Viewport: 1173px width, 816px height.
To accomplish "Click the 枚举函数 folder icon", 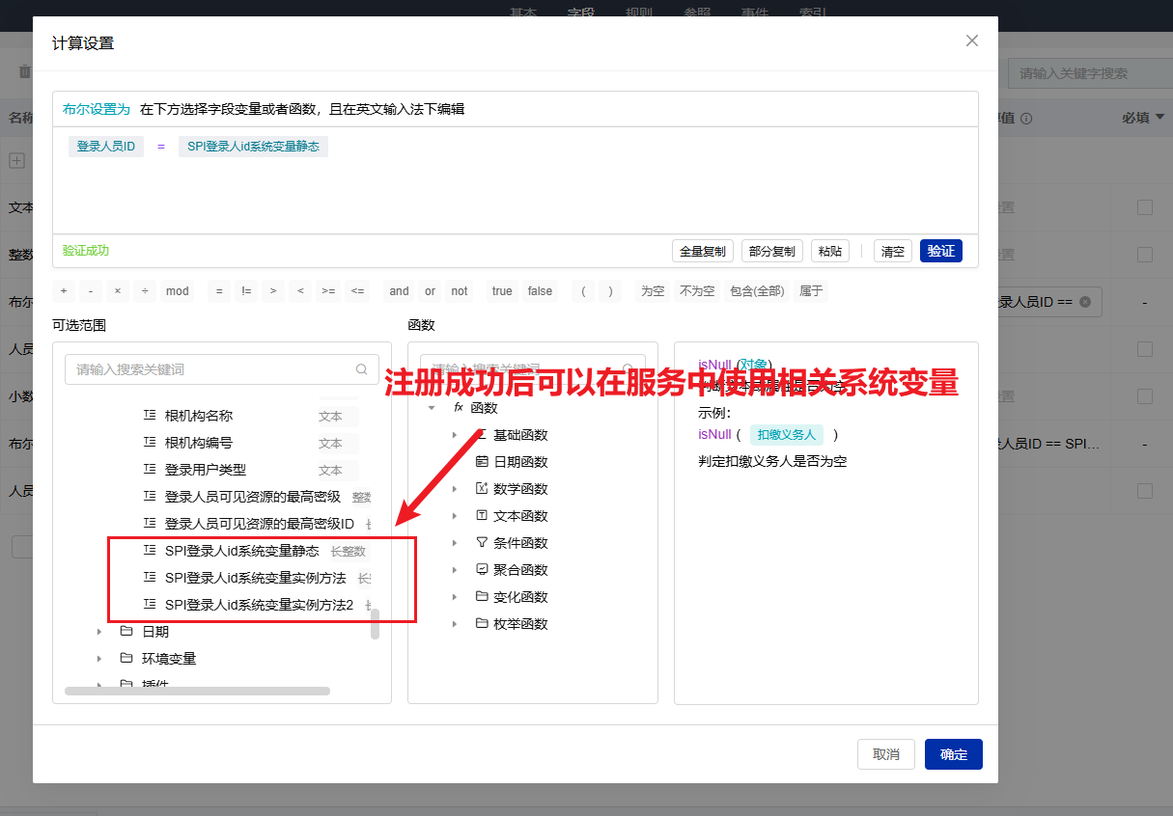I will [482, 624].
